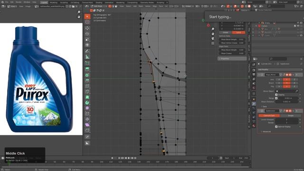This screenshot has width=304, height=171.
Task: Play the timeline animation
Action: point(129,158)
